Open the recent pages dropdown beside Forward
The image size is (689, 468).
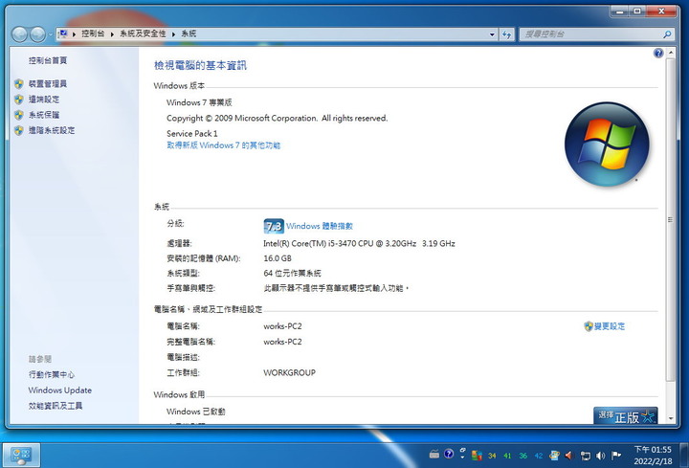point(51,34)
